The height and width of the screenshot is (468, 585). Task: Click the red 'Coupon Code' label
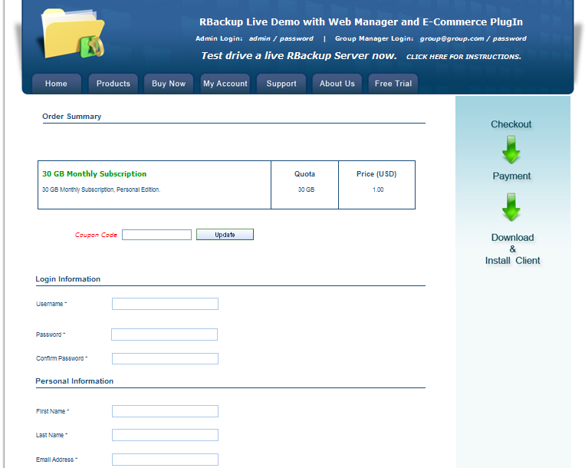pos(96,235)
